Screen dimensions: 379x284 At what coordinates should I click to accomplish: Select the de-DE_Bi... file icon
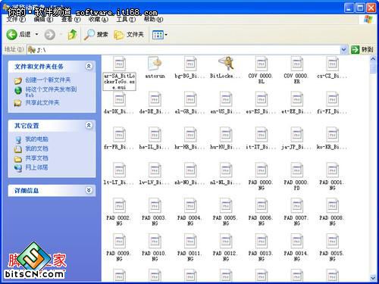click(155, 99)
